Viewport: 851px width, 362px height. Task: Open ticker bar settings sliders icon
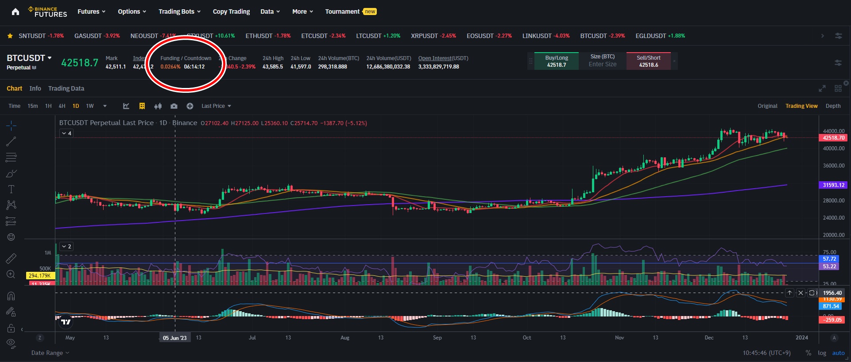(839, 36)
